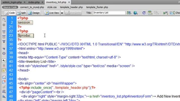This screenshot has height=101, width=180.
Task: Click the <html xmlns= code line
Action: point(51,49)
